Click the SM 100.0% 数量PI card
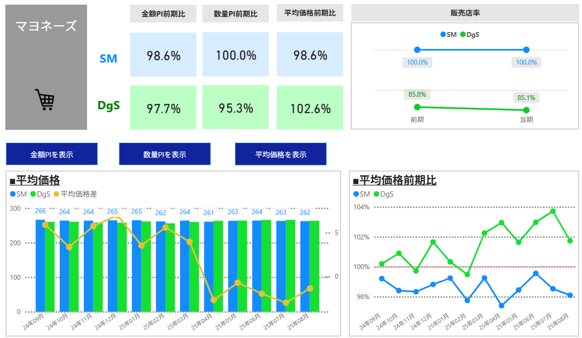The height and width of the screenshot is (338, 582). tap(236, 55)
